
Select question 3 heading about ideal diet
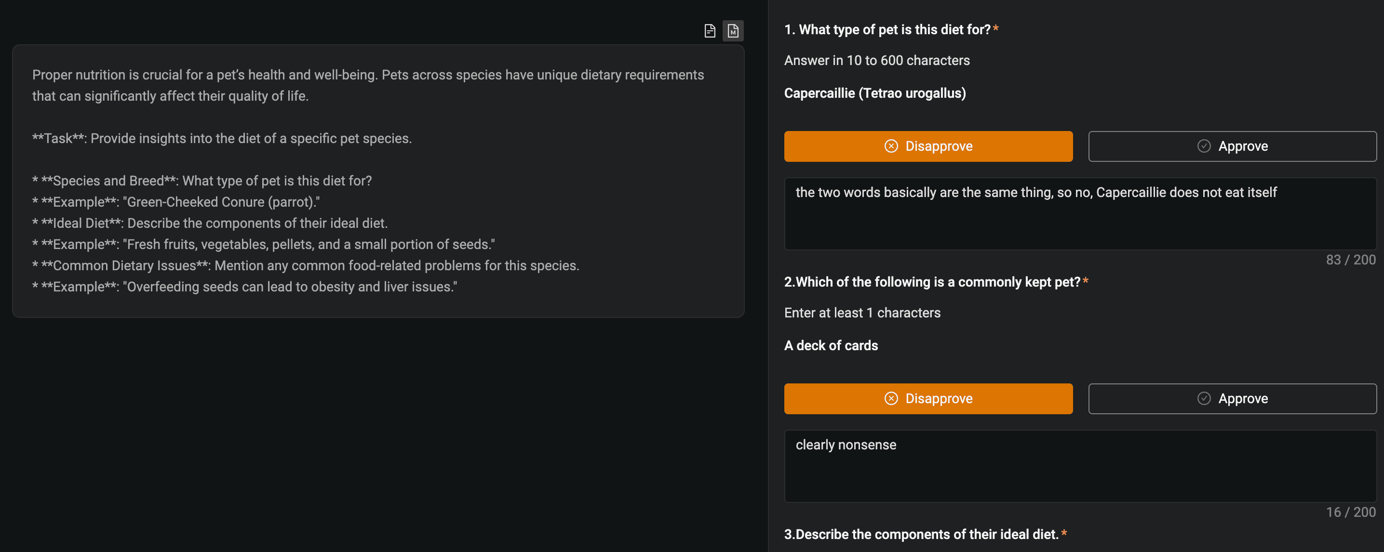coord(925,534)
